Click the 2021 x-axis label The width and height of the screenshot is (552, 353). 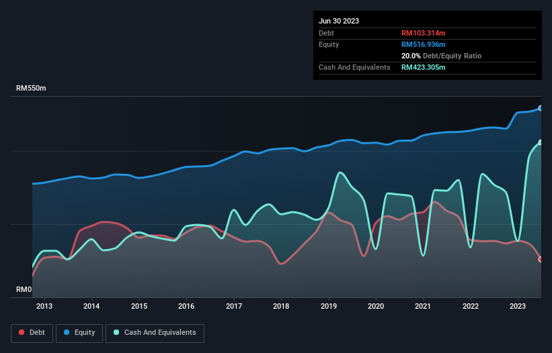[x=423, y=306]
